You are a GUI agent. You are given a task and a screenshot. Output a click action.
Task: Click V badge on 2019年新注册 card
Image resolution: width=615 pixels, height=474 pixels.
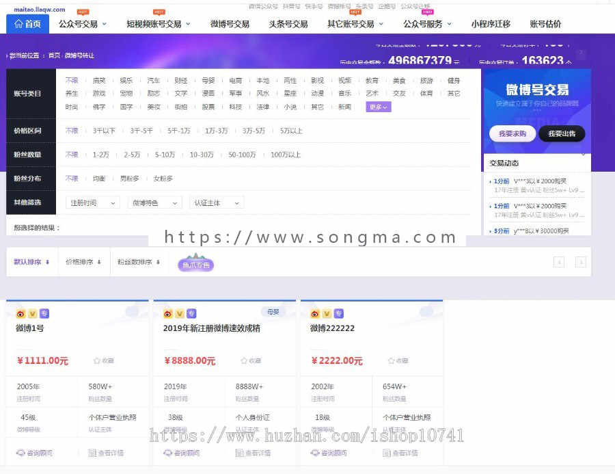click(x=180, y=313)
